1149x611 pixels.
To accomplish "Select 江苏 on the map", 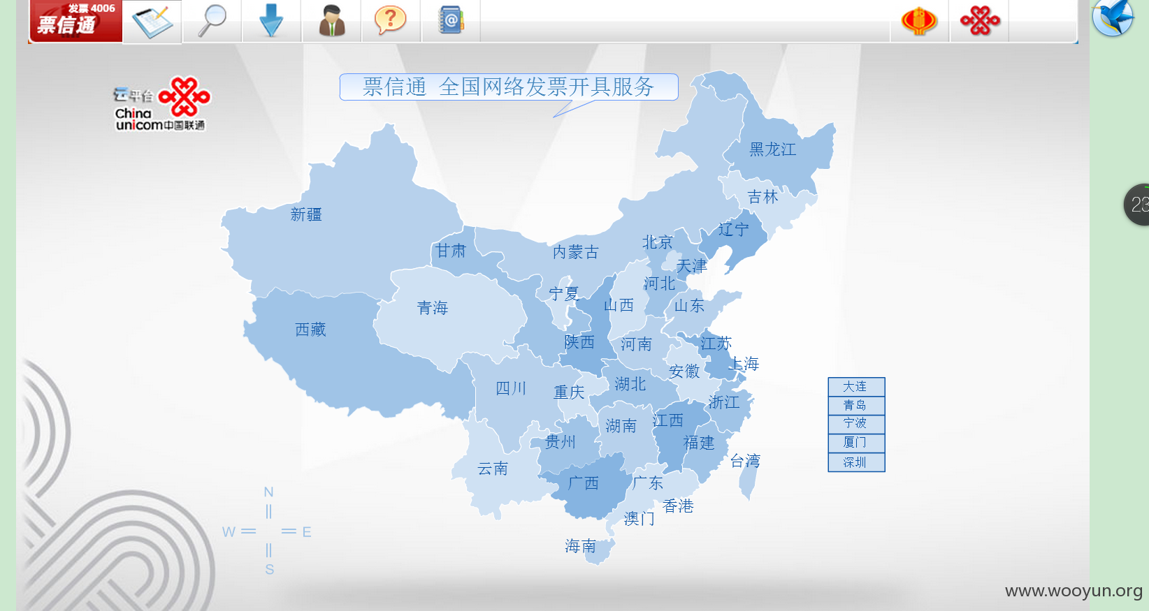I will (716, 344).
